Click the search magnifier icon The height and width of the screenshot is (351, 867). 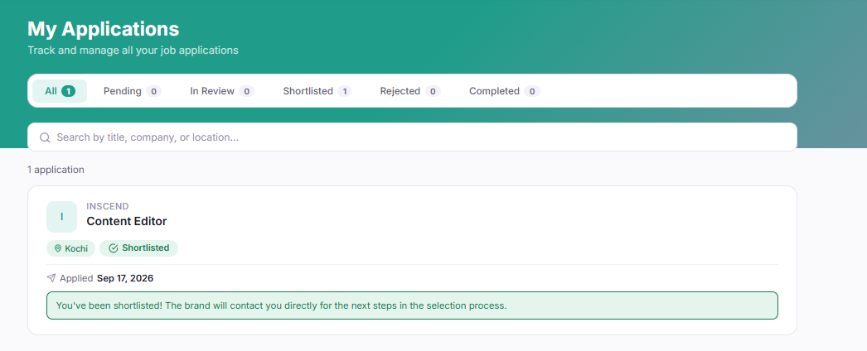(x=45, y=137)
